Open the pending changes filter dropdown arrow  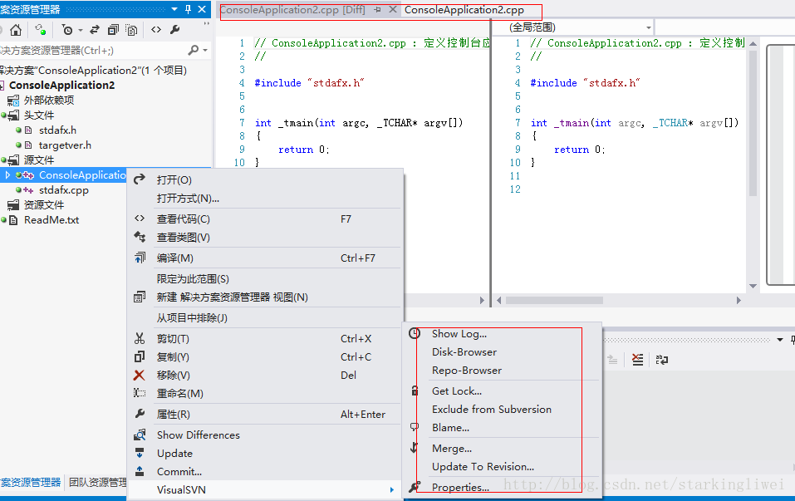(80, 31)
